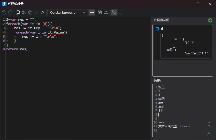Click the Redo arrow icon
The image size is (216, 140).
coord(10,13)
